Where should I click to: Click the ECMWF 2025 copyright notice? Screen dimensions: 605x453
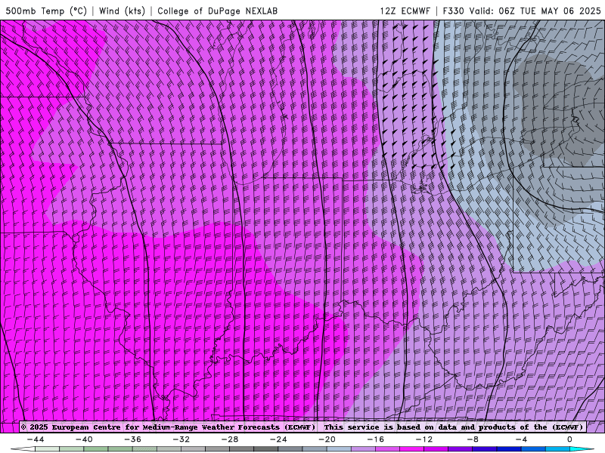click(x=168, y=427)
